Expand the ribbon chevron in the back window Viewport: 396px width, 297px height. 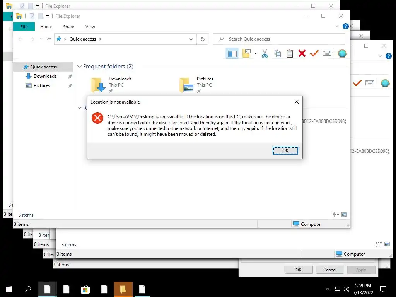click(380, 56)
